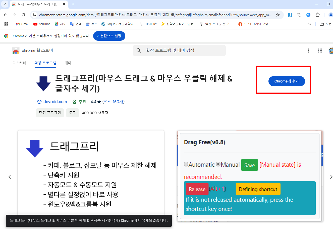
Task: Click the 추천 featured badge
Action: (x=80, y=102)
